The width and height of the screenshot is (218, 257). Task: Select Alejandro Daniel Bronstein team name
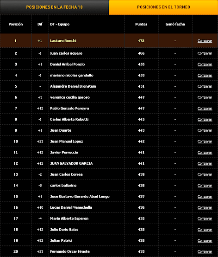tap(73, 86)
